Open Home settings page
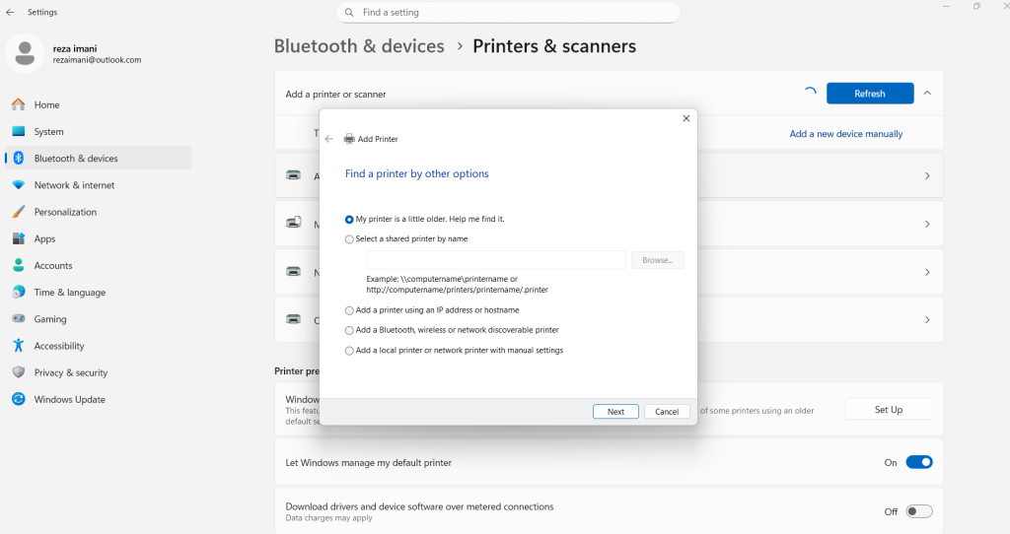The width and height of the screenshot is (1010, 534). coord(99,104)
